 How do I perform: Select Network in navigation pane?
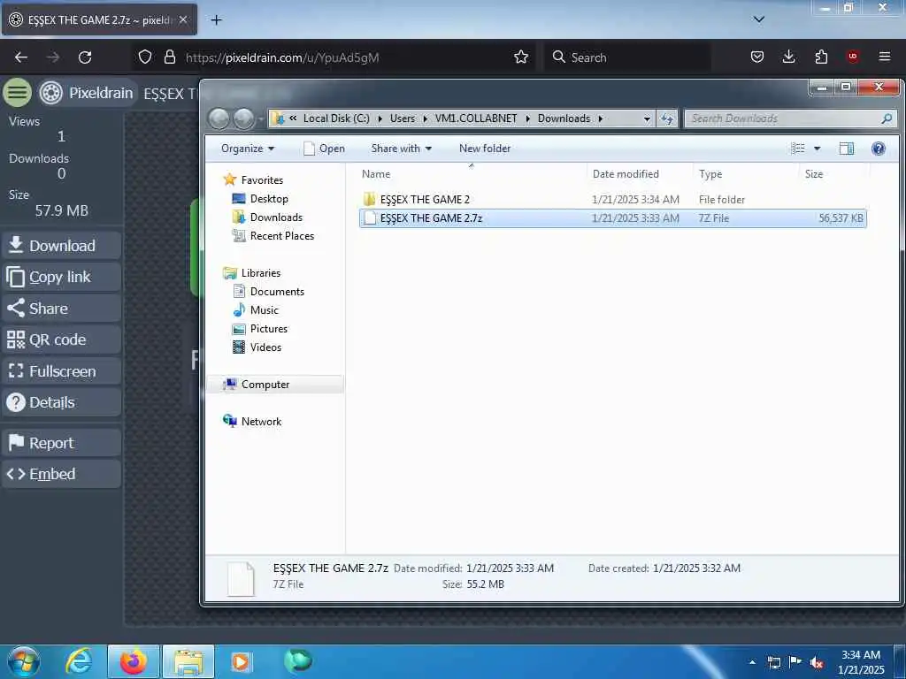[x=261, y=422]
